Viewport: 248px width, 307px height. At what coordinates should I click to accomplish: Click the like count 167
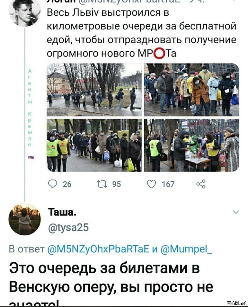coord(168,184)
